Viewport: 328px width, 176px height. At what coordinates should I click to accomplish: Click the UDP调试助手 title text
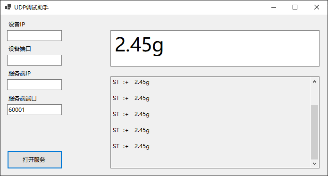pos(31,8)
